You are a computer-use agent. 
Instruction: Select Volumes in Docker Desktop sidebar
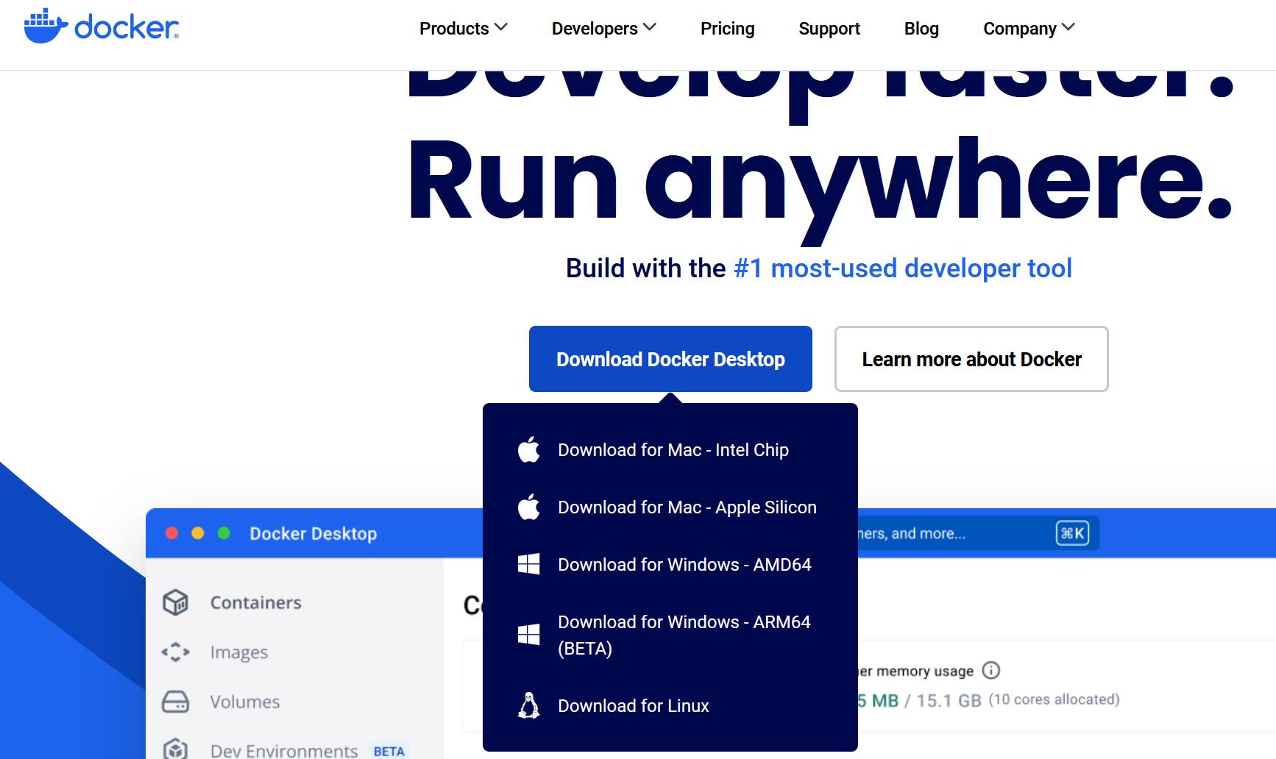(x=245, y=702)
